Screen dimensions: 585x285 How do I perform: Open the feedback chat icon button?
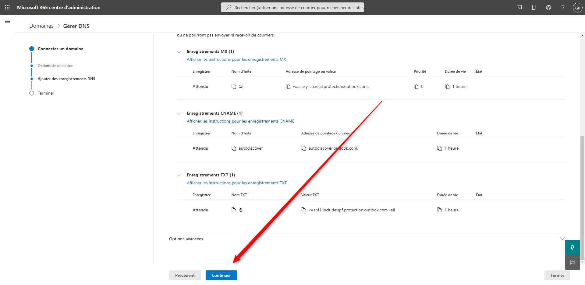[x=573, y=262]
